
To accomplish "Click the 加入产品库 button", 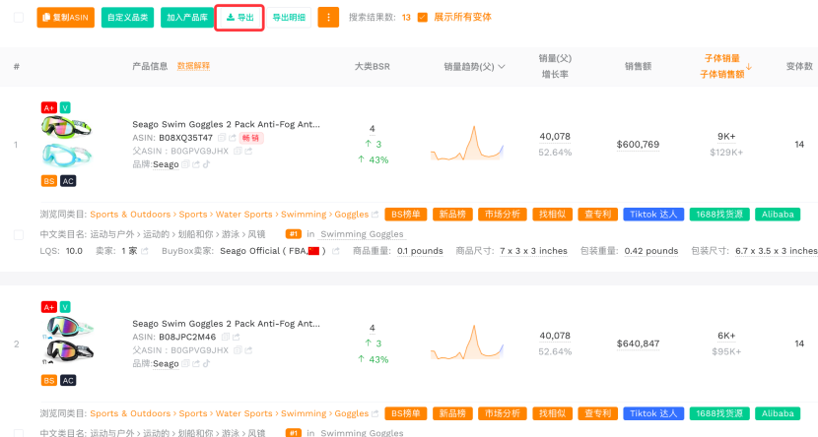I will (x=187, y=17).
